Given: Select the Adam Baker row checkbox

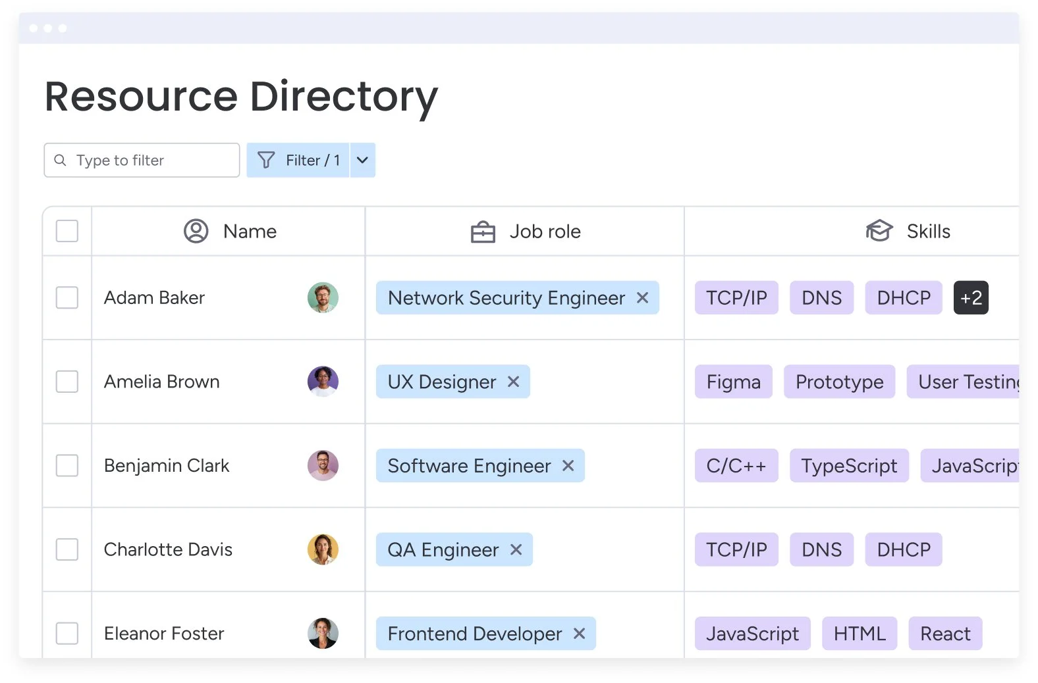Looking at the screenshot, I should pos(67,297).
